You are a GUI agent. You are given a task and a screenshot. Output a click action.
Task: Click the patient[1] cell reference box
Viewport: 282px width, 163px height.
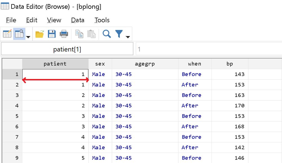(67, 49)
